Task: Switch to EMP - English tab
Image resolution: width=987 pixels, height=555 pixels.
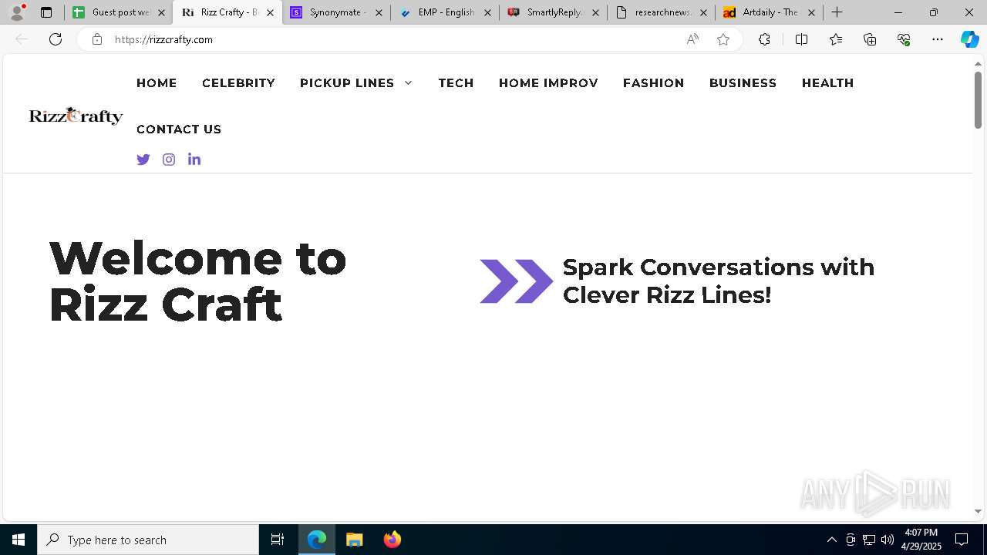Action: click(x=445, y=12)
